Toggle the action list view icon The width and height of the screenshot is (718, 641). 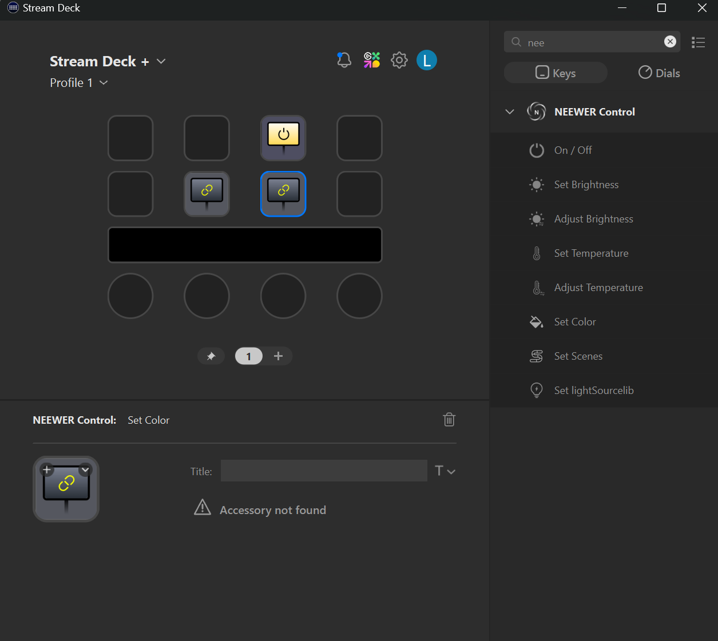click(698, 42)
